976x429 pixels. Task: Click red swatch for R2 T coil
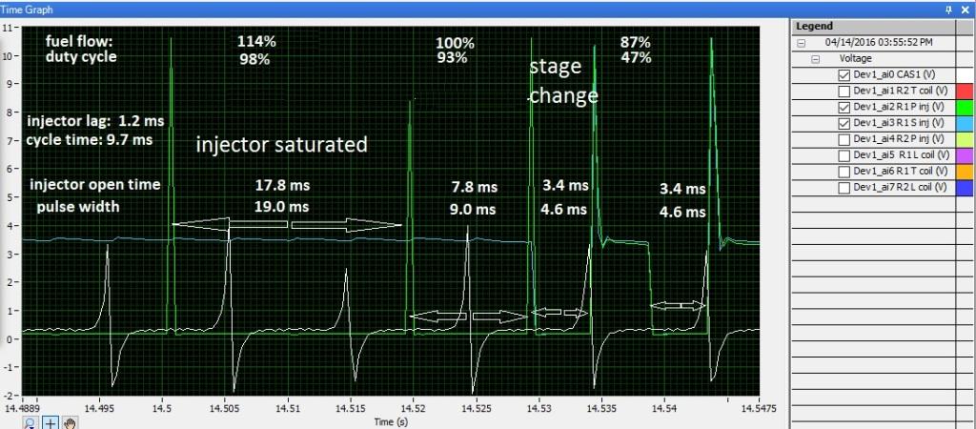[x=965, y=90]
